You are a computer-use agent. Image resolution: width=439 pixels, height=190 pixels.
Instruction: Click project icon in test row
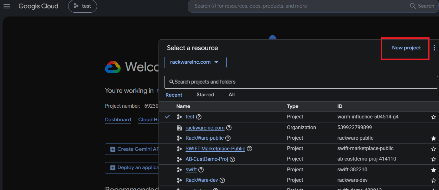[x=179, y=117]
